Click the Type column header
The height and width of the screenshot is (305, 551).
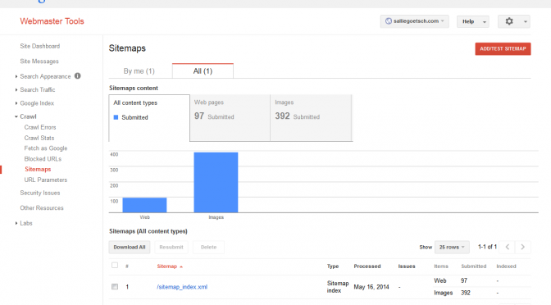click(x=333, y=266)
